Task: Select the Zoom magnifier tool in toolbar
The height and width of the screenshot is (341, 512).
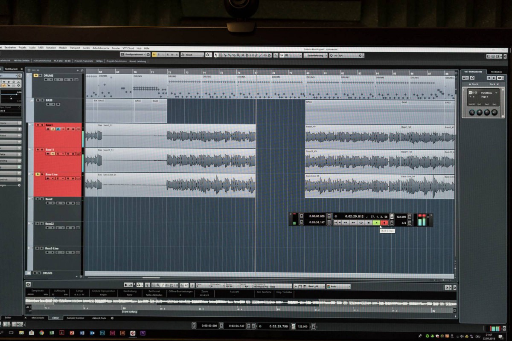Action: tap(238, 55)
